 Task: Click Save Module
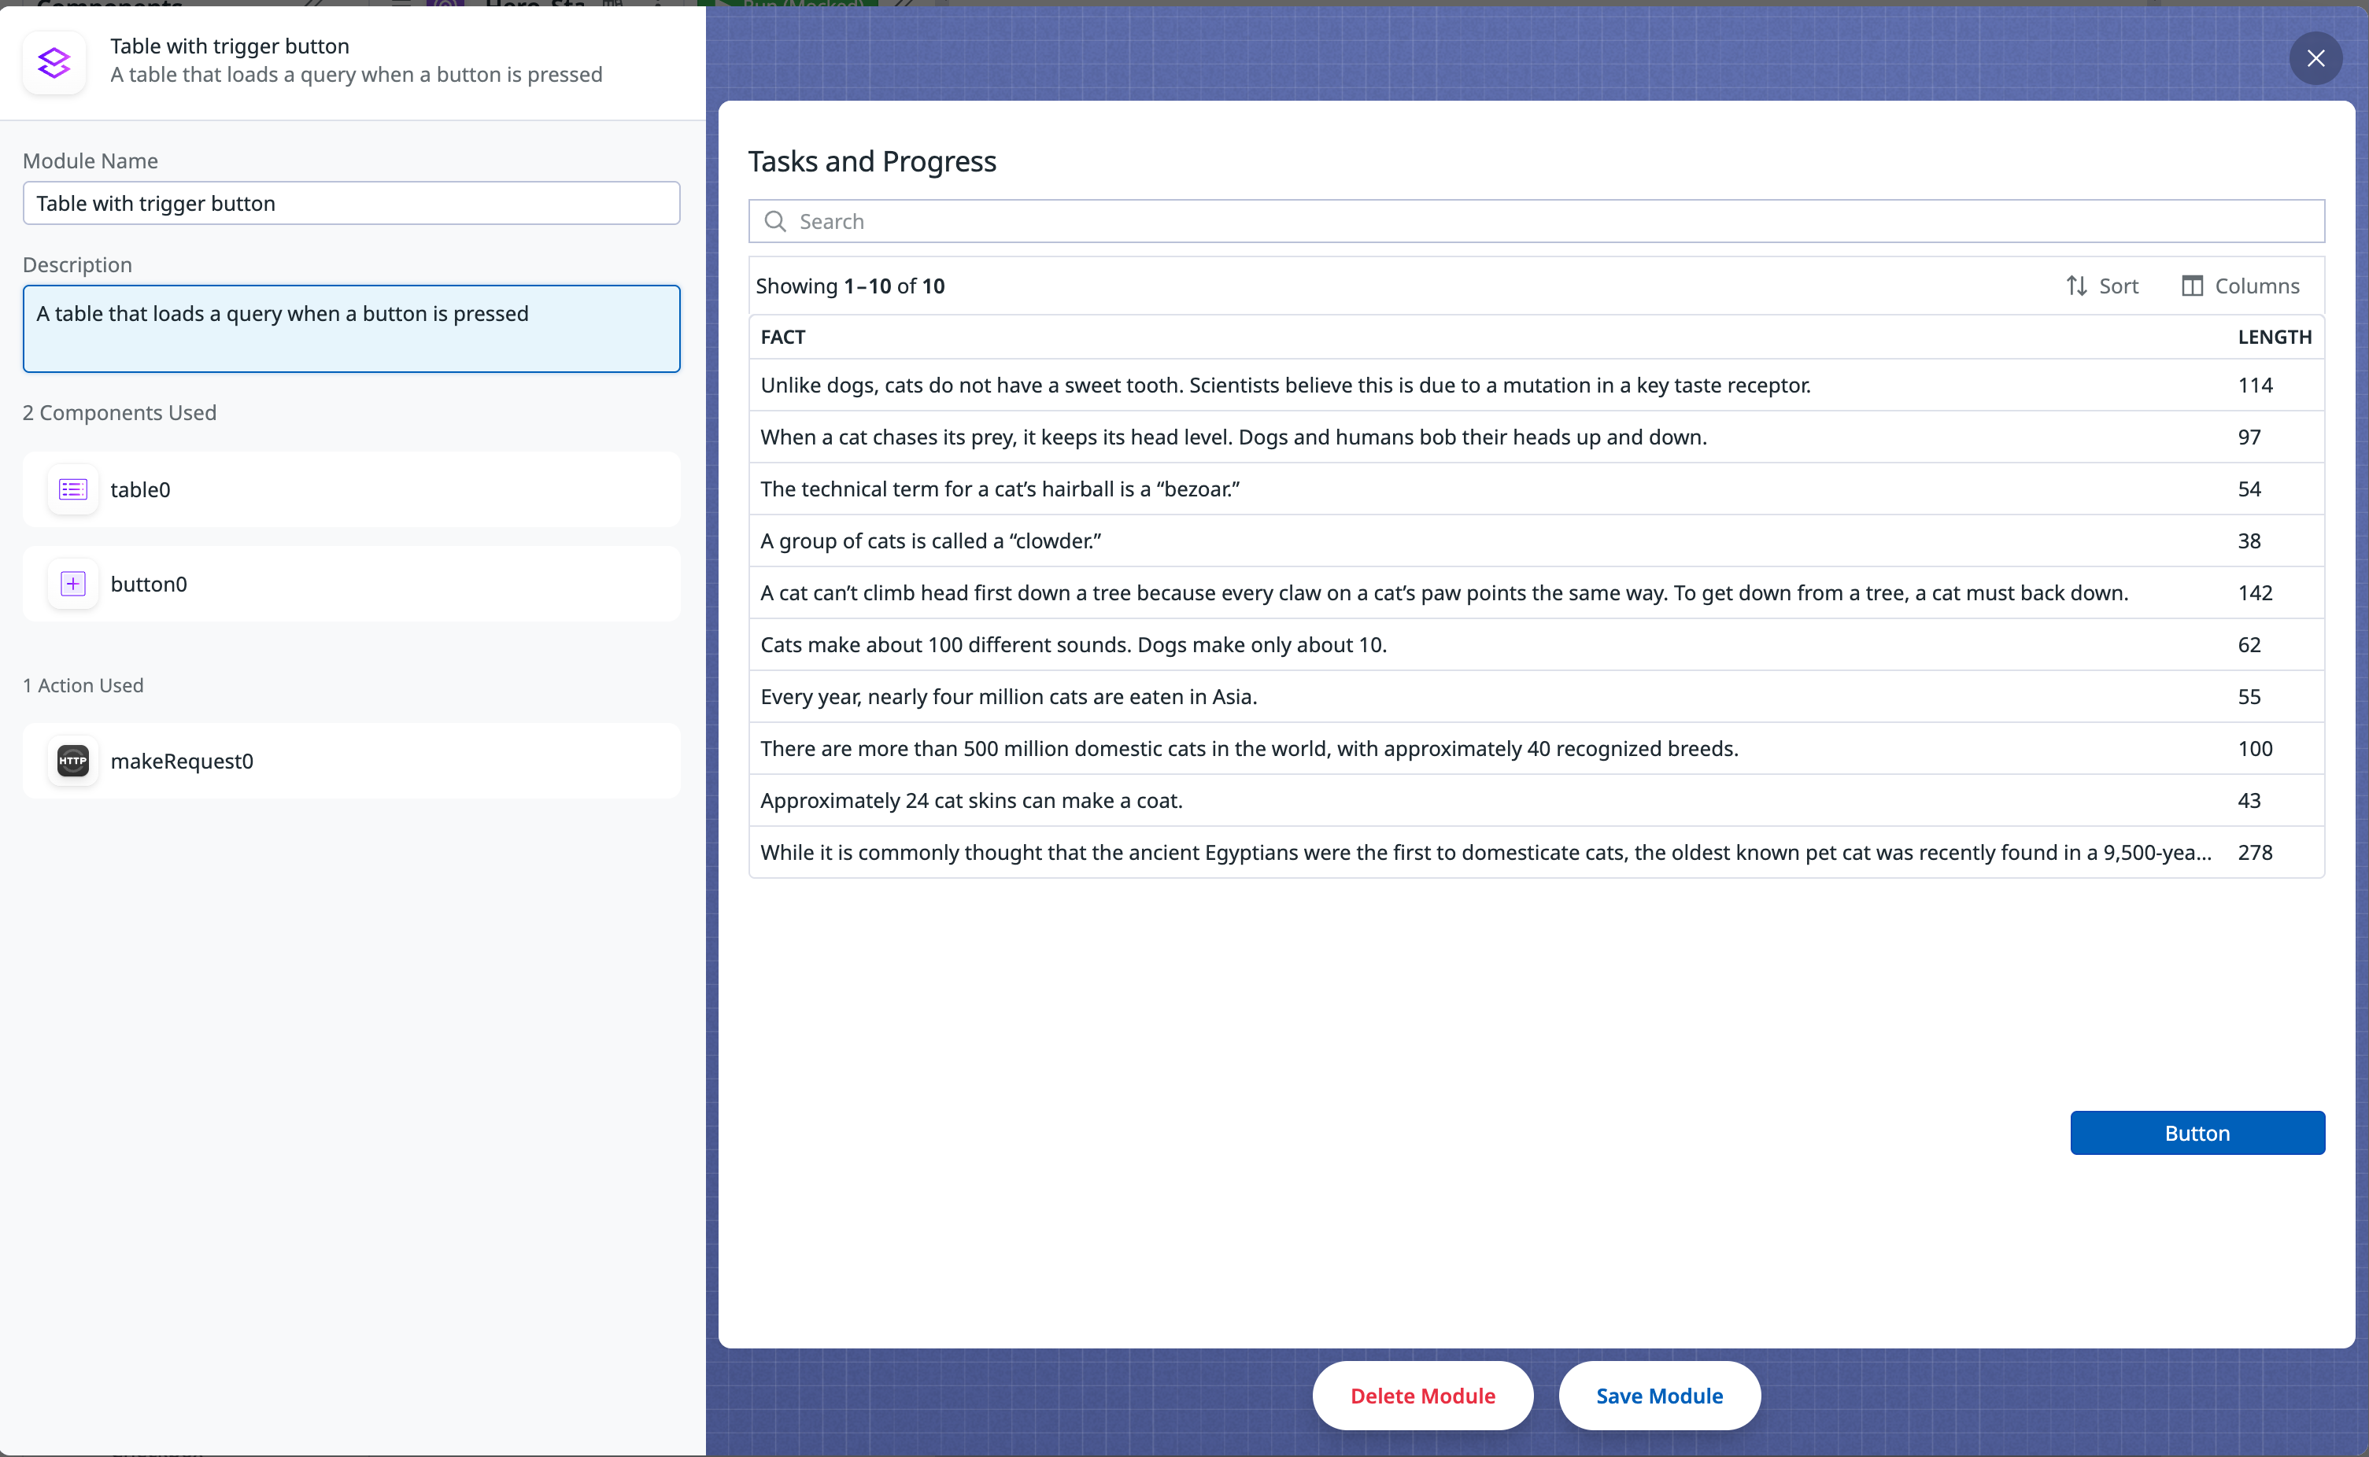click(x=1658, y=1396)
